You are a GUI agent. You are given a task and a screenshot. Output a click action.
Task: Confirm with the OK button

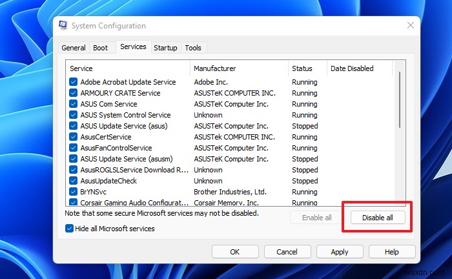pos(235,252)
